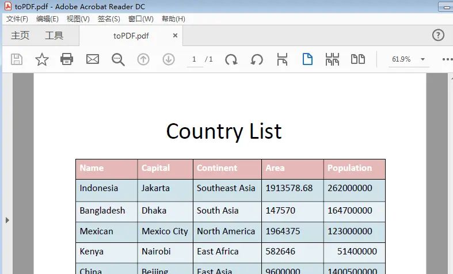Click the Kenya cell

point(106,253)
